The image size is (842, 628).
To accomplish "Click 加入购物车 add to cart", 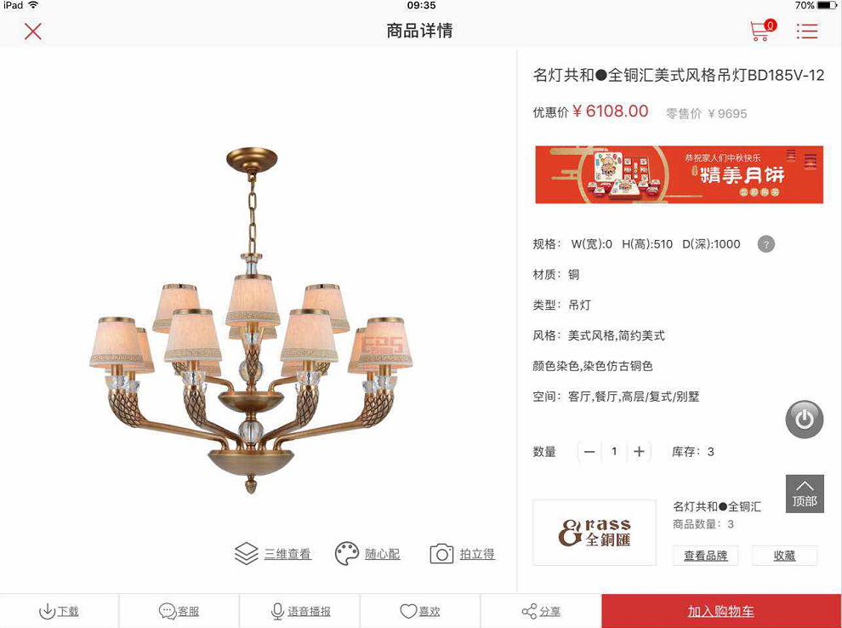I will click(721, 611).
